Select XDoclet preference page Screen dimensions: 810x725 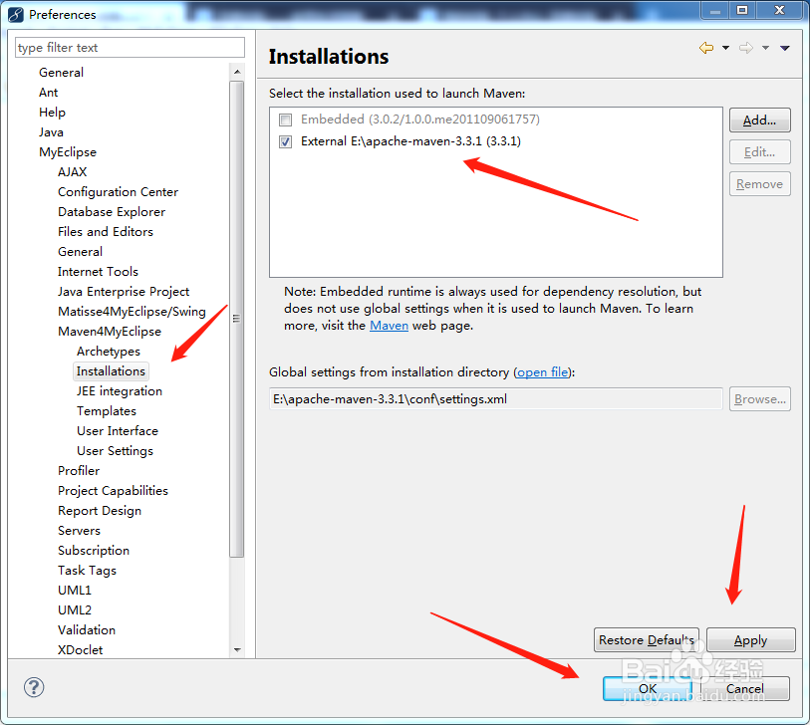click(80, 650)
